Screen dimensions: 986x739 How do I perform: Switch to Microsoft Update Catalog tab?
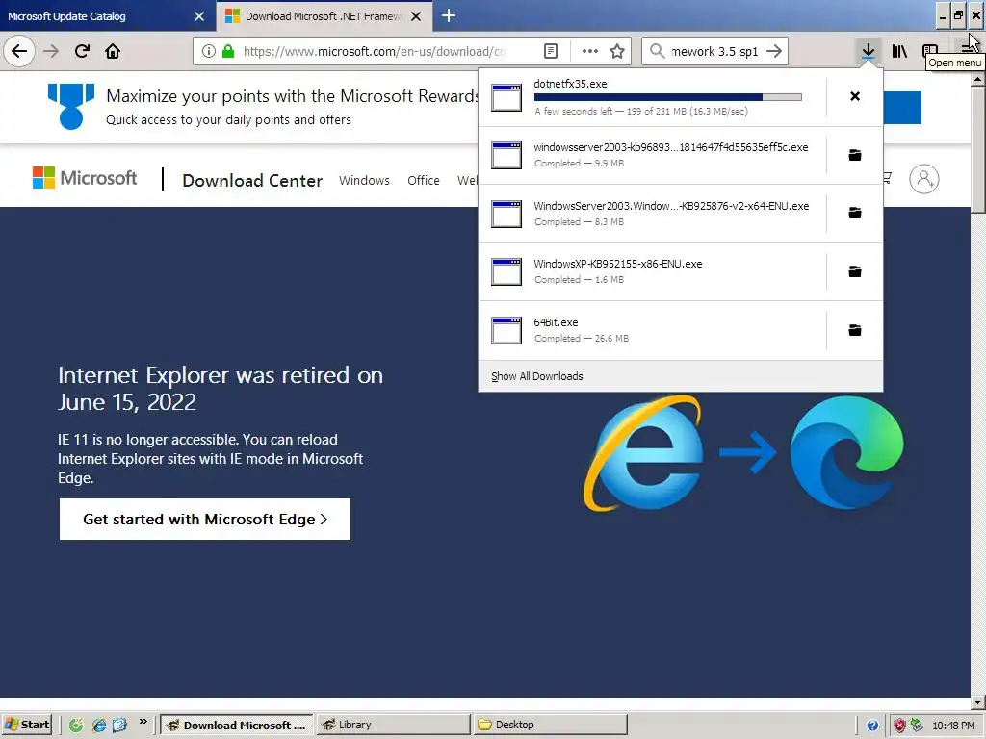coord(94,16)
